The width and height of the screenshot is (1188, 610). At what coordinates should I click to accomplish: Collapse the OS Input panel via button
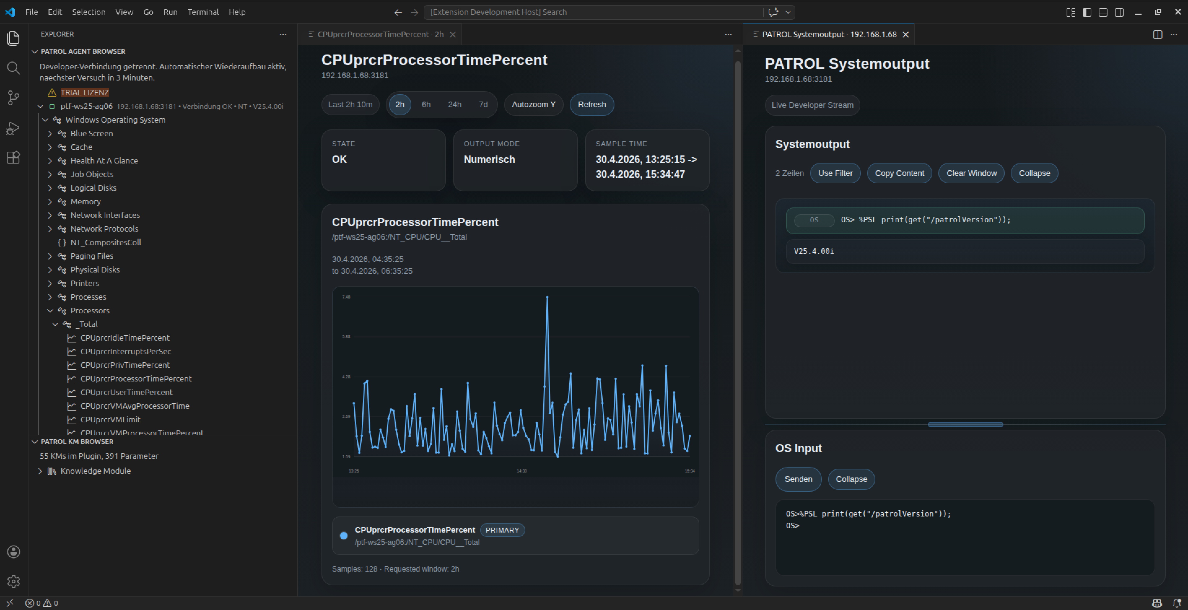pos(851,480)
